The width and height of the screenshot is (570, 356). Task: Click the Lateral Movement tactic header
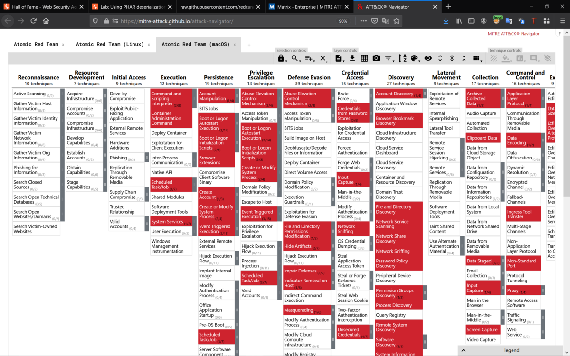point(446,75)
